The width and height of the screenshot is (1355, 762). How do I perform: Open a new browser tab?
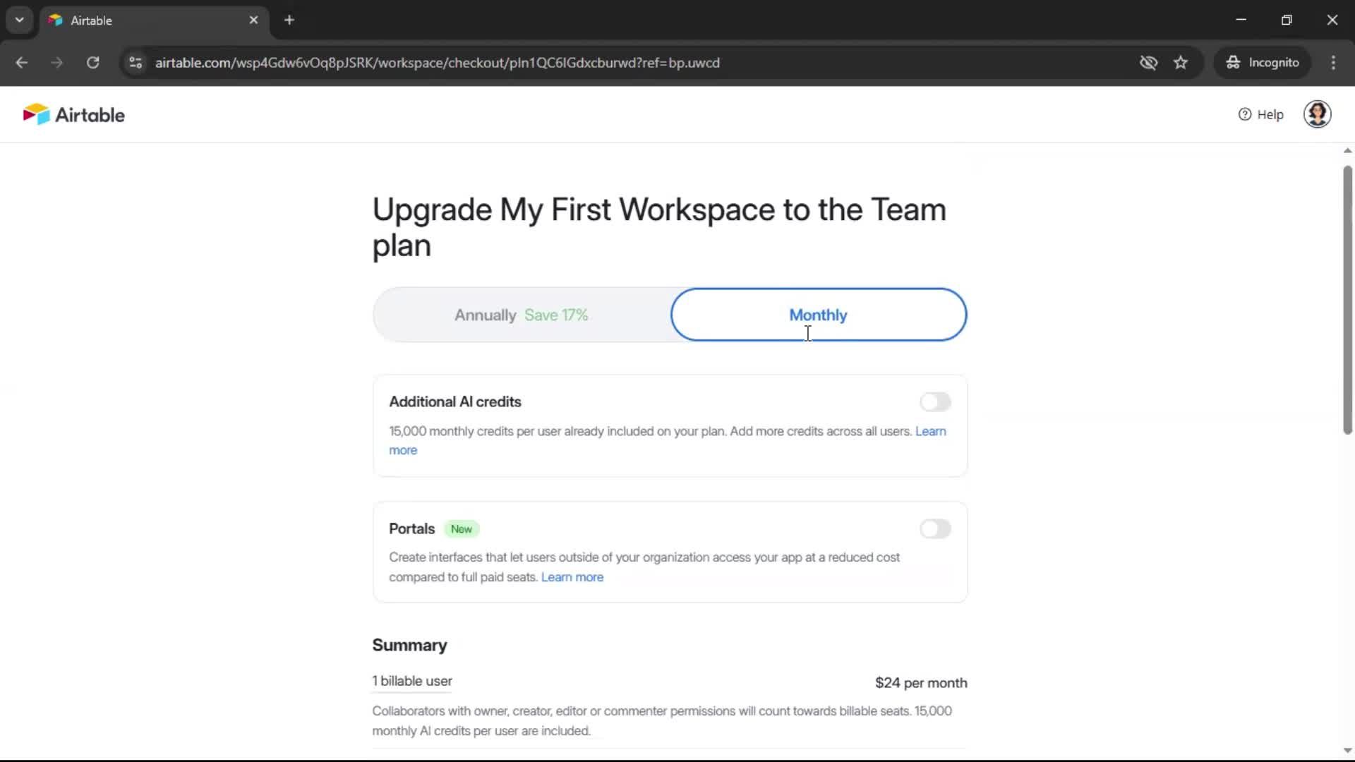[x=289, y=20]
